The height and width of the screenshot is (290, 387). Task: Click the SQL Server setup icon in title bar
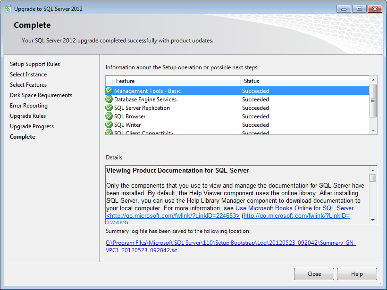coord(8,8)
